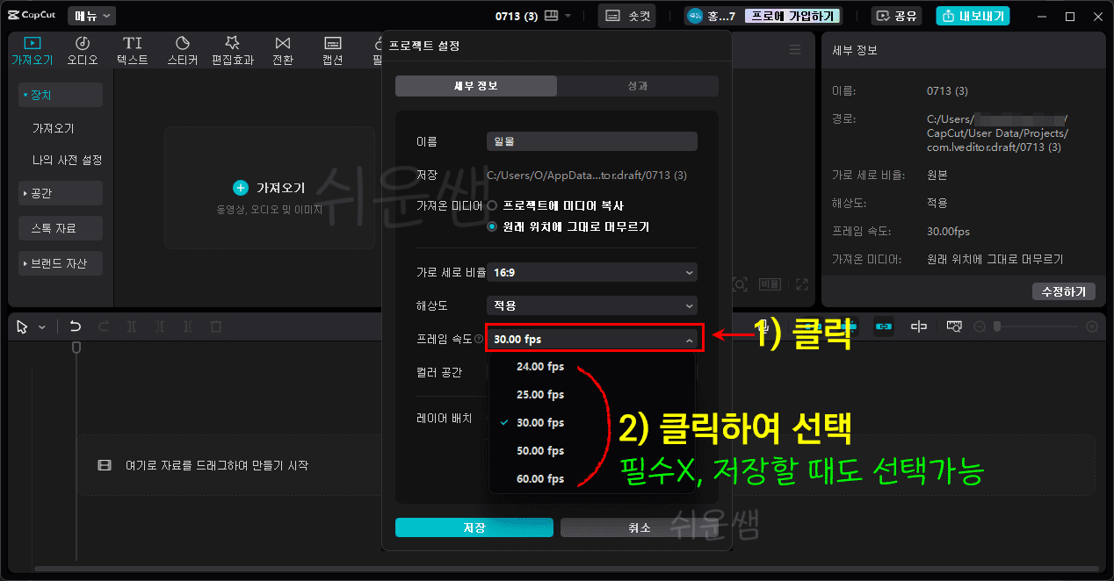
Task: Click the undo arrow in timeline toolbar
Action: (76, 326)
